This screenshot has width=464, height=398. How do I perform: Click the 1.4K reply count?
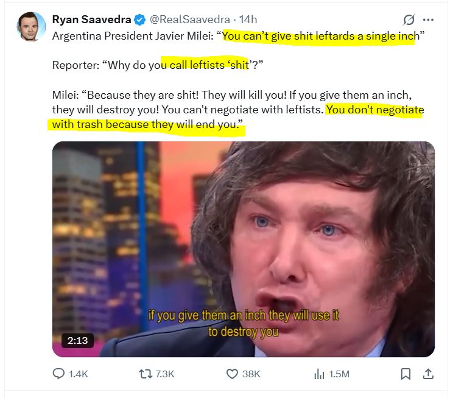79,374
